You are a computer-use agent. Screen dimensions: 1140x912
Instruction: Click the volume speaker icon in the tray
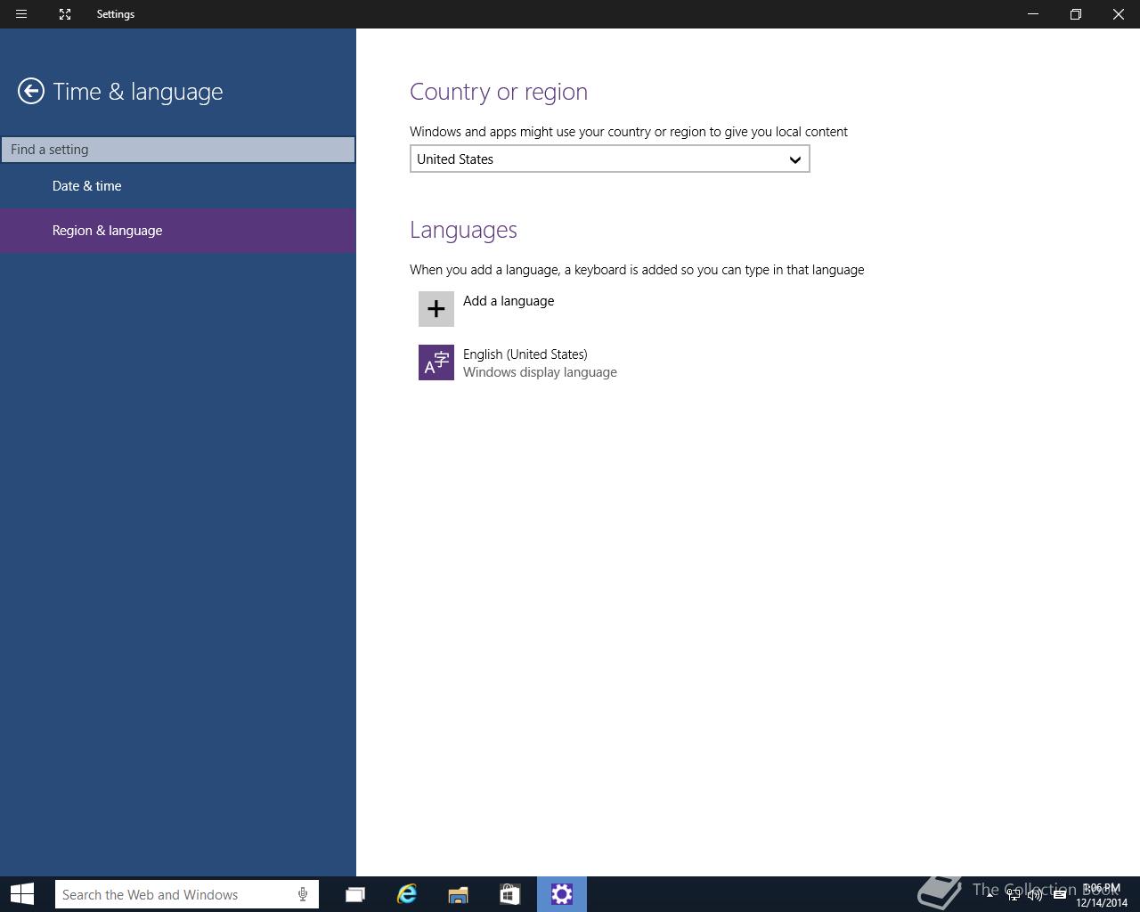click(1035, 895)
